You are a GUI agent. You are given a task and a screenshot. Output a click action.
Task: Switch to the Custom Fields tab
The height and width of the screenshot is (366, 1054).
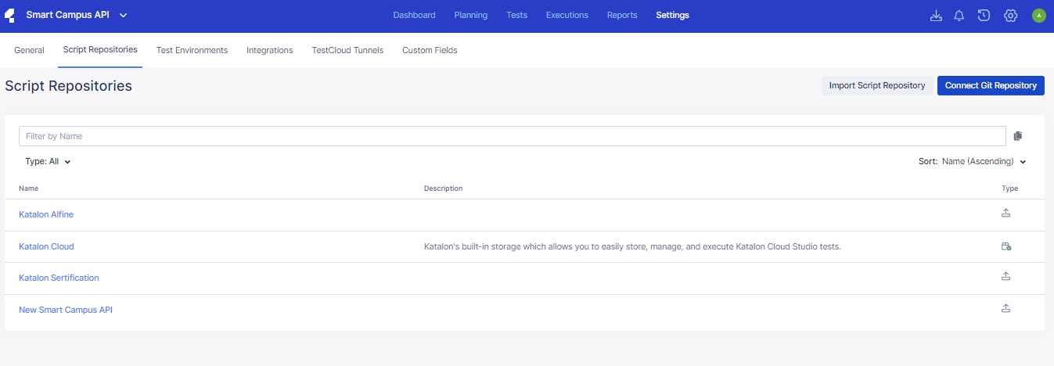[430, 50]
